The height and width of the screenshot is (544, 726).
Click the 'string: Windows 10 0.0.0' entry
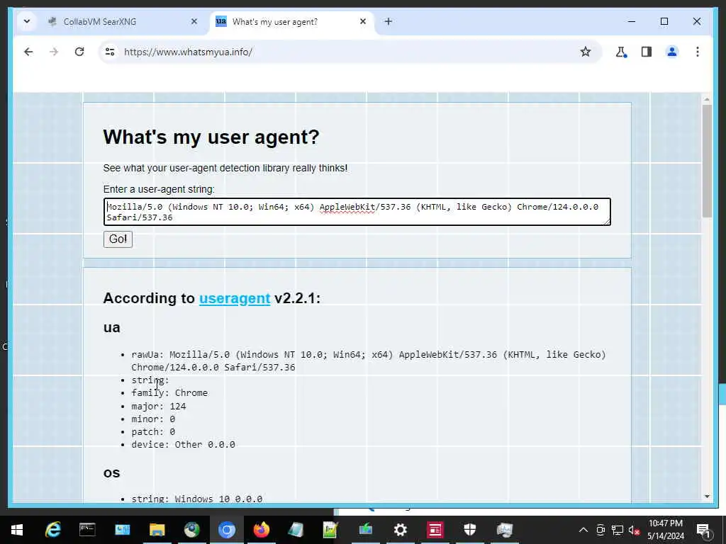coord(197,499)
